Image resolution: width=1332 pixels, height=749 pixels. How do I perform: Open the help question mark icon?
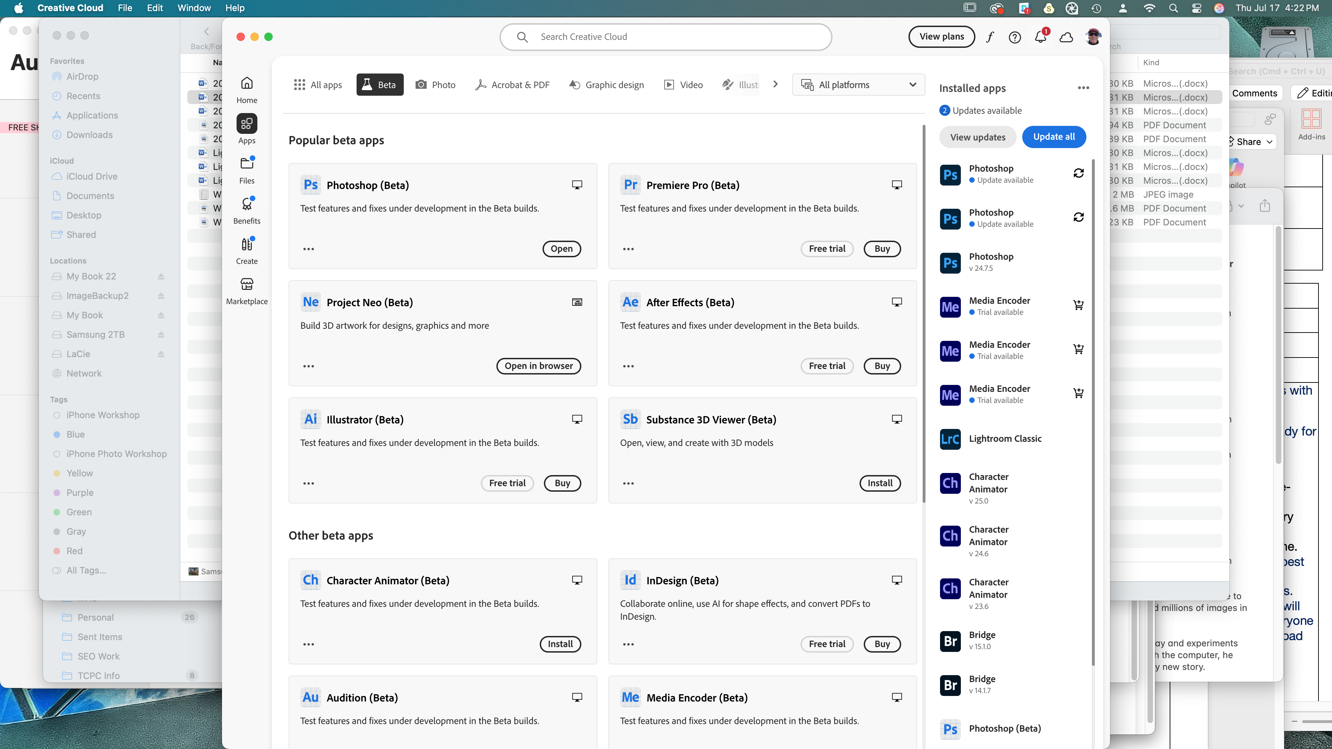1015,37
